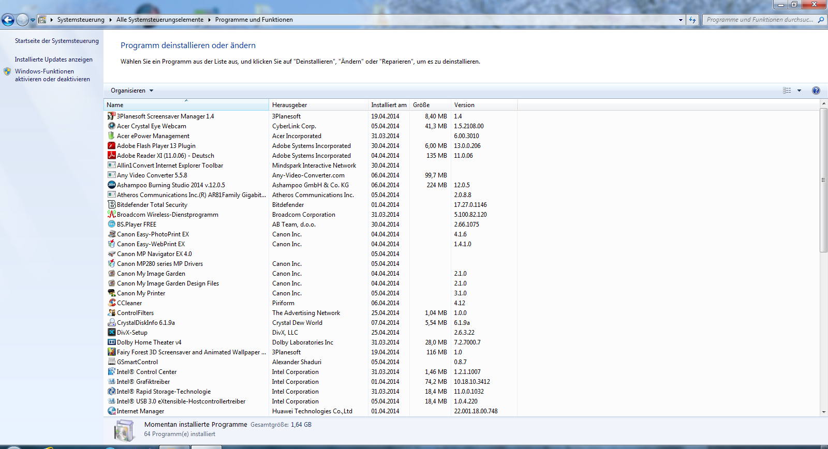Select the Acer Crystal Eye Webcam icon
Image resolution: width=828 pixels, height=449 pixels.
[111, 126]
